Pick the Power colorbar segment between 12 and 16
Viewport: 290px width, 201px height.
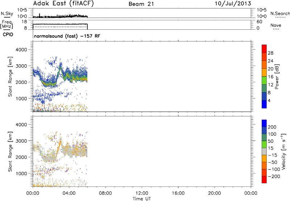click(x=264, y=80)
